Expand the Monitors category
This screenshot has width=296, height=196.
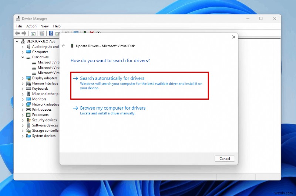[23, 99]
